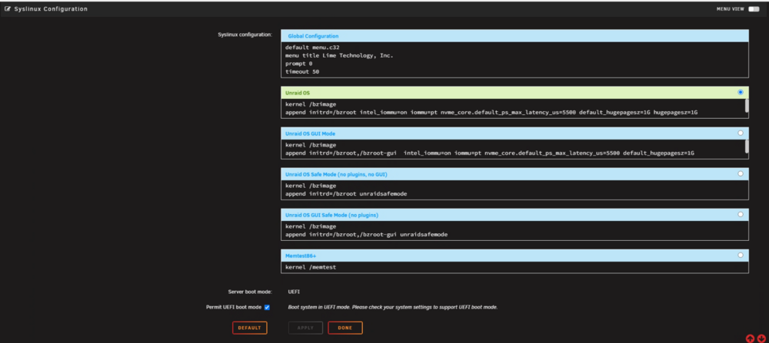
Task: Select the Unraid OS GUI Mode radio button
Action: (740, 133)
